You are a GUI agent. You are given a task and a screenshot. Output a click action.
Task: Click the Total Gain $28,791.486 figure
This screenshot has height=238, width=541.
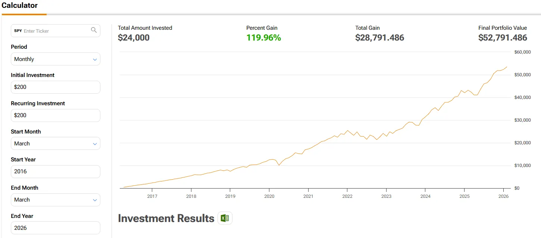click(x=379, y=38)
